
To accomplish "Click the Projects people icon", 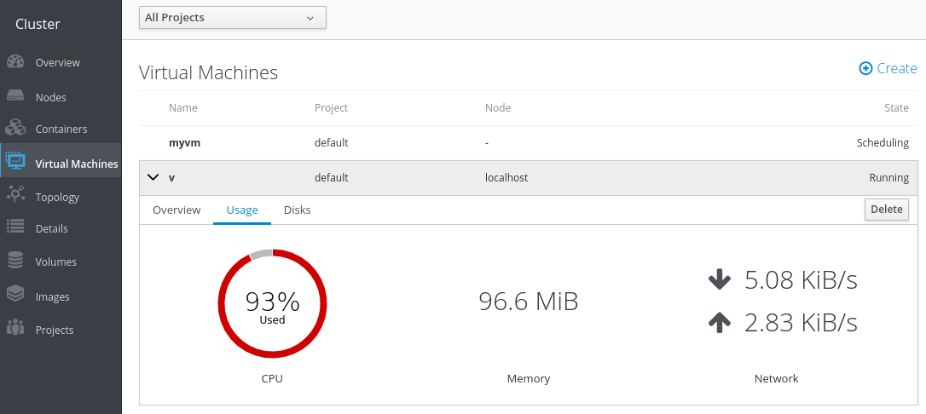I will tap(15, 329).
